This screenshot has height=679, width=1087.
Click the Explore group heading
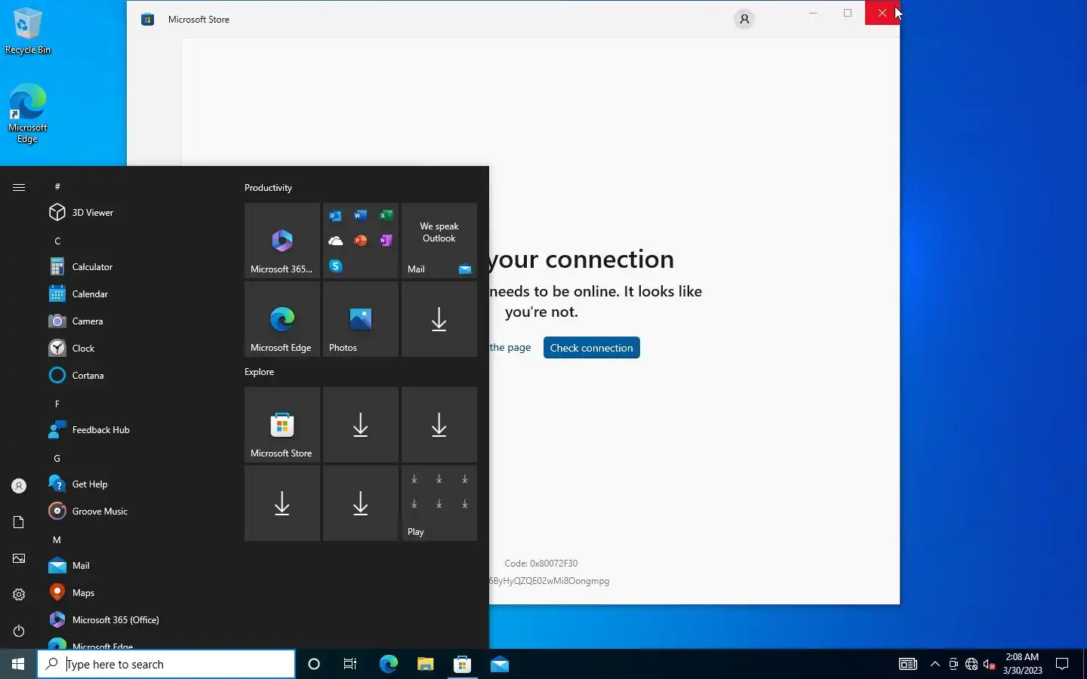(259, 372)
